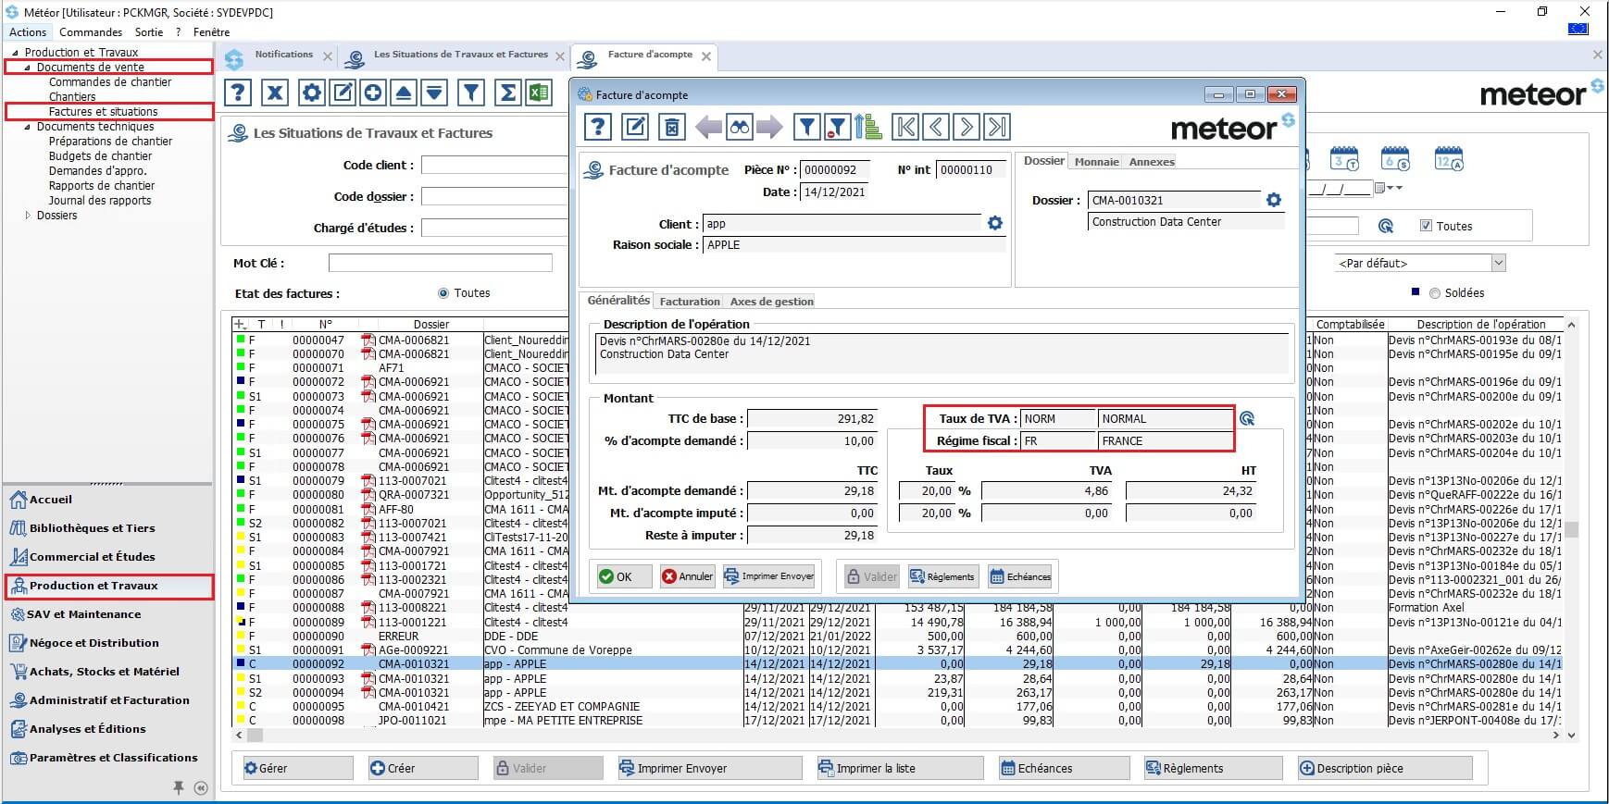Select Toutes radio for Etat des factures
Viewport: 1609px width, 804px height.
pos(443,293)
